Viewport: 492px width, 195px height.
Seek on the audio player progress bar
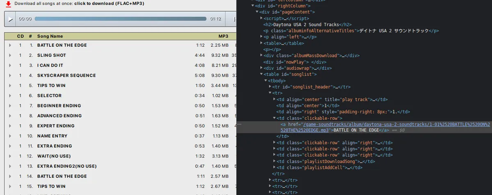[x=121, y=19]
